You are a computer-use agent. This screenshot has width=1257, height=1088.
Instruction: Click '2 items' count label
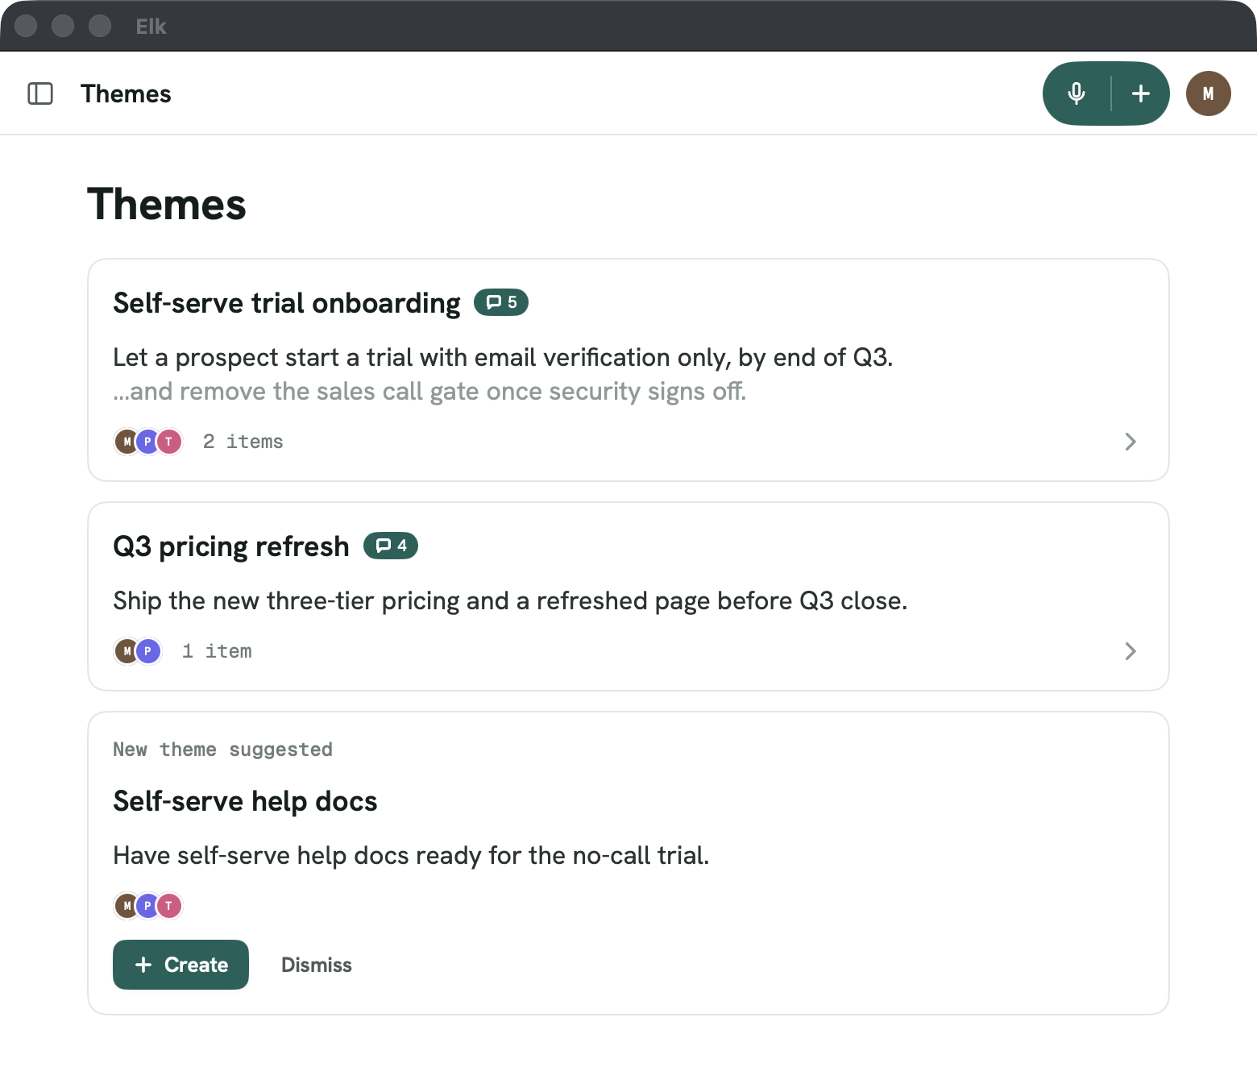pyautogui.click(x=243, y=442)
